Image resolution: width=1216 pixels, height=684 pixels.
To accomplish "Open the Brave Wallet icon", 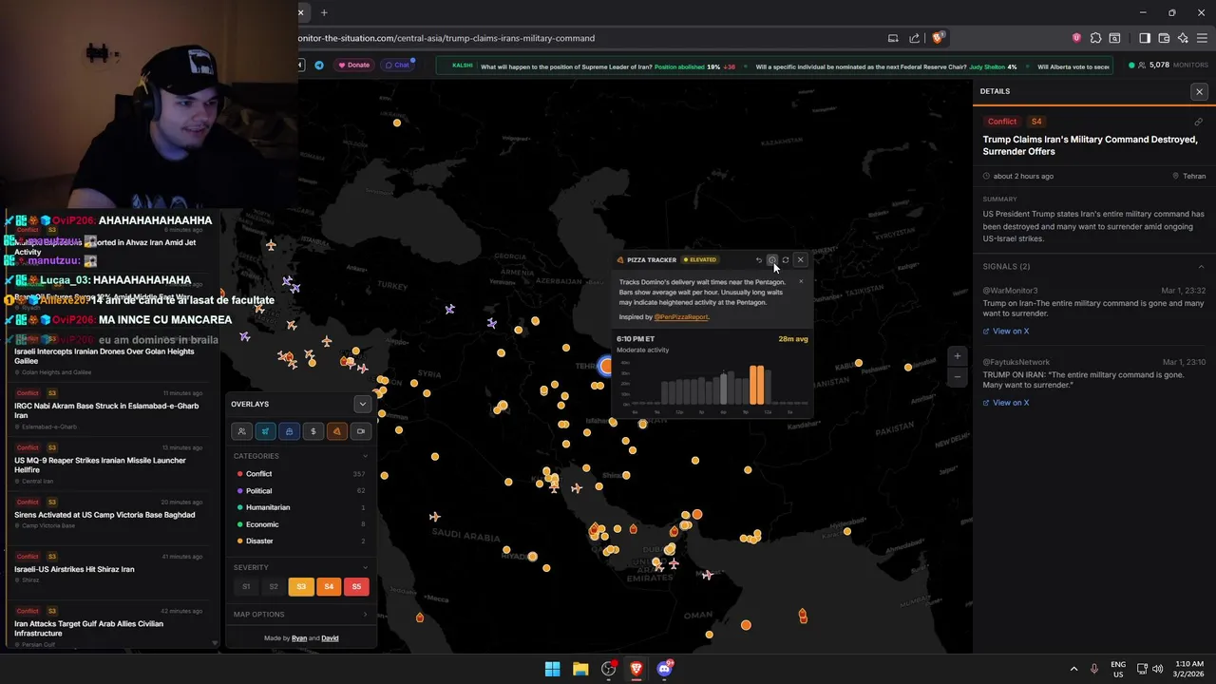I will click(1164, 38).
